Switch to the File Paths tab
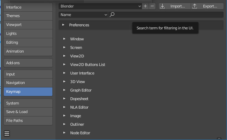This screenshot has height=140, width=227. point(28,121)
